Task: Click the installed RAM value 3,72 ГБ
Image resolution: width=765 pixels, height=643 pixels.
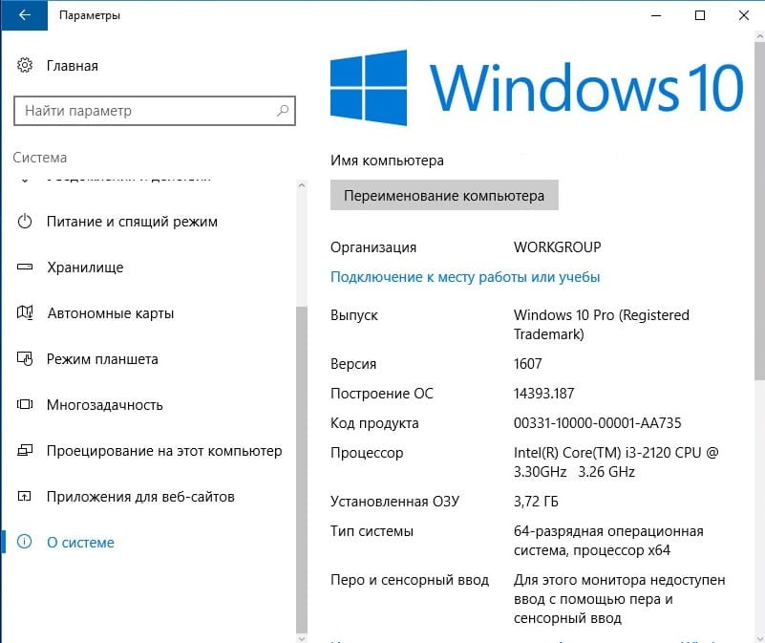Action: click(x=536, y=502)
